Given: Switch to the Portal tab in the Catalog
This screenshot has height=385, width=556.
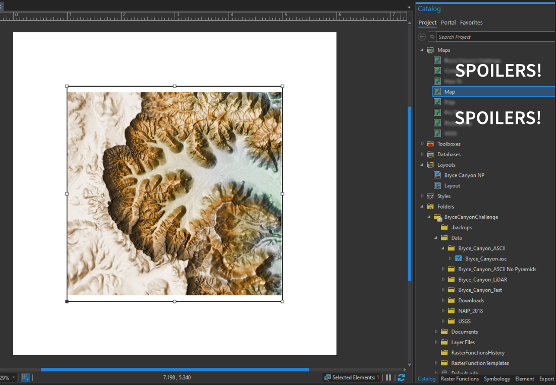Looking at the screenshot, I should pos(448,23).
